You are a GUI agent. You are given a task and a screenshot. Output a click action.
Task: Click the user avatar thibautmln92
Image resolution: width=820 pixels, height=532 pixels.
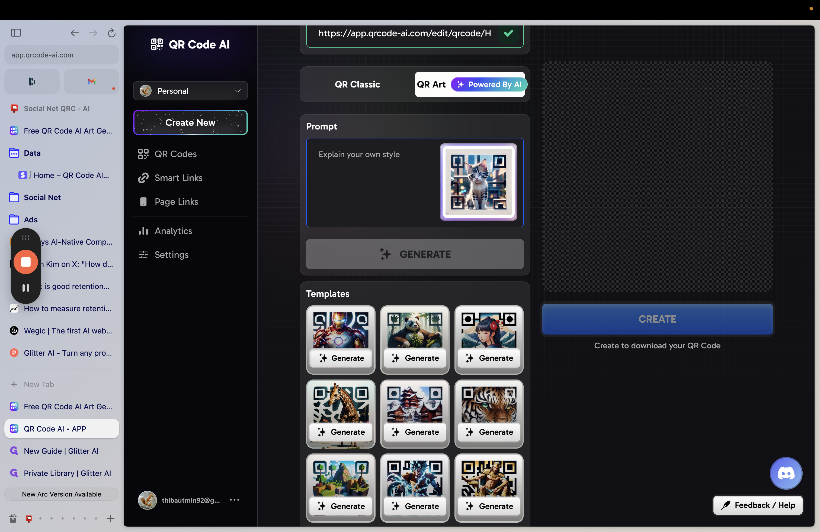click(148, 500)
